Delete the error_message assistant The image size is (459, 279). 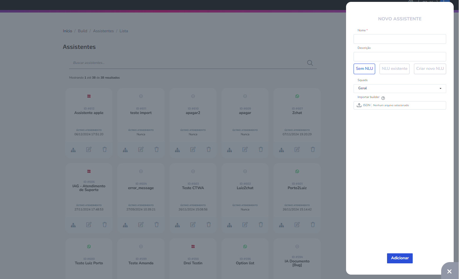tap(156, 225)
